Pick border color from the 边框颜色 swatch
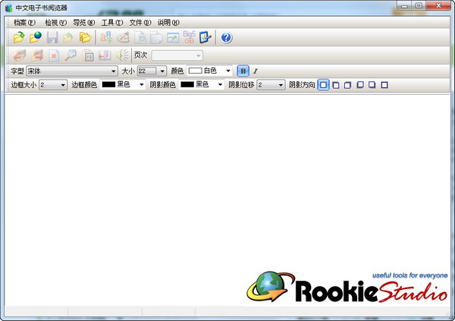 pos(122,84)
